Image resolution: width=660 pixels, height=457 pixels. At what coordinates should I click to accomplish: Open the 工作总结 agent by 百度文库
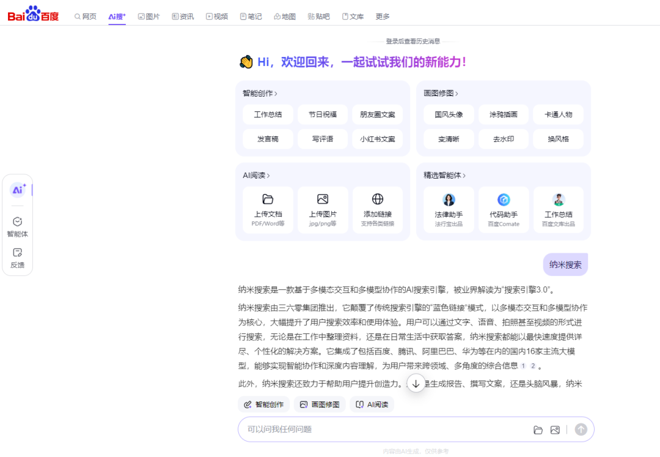pyautogui.click(x=558, y=210)
